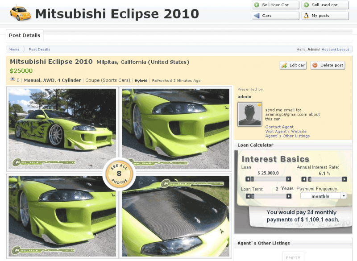Image resolution: width=357 pixels, height=261 pixels.
Task: Click the Logout link
Action: pyautogui.click(x=343, y=50)
